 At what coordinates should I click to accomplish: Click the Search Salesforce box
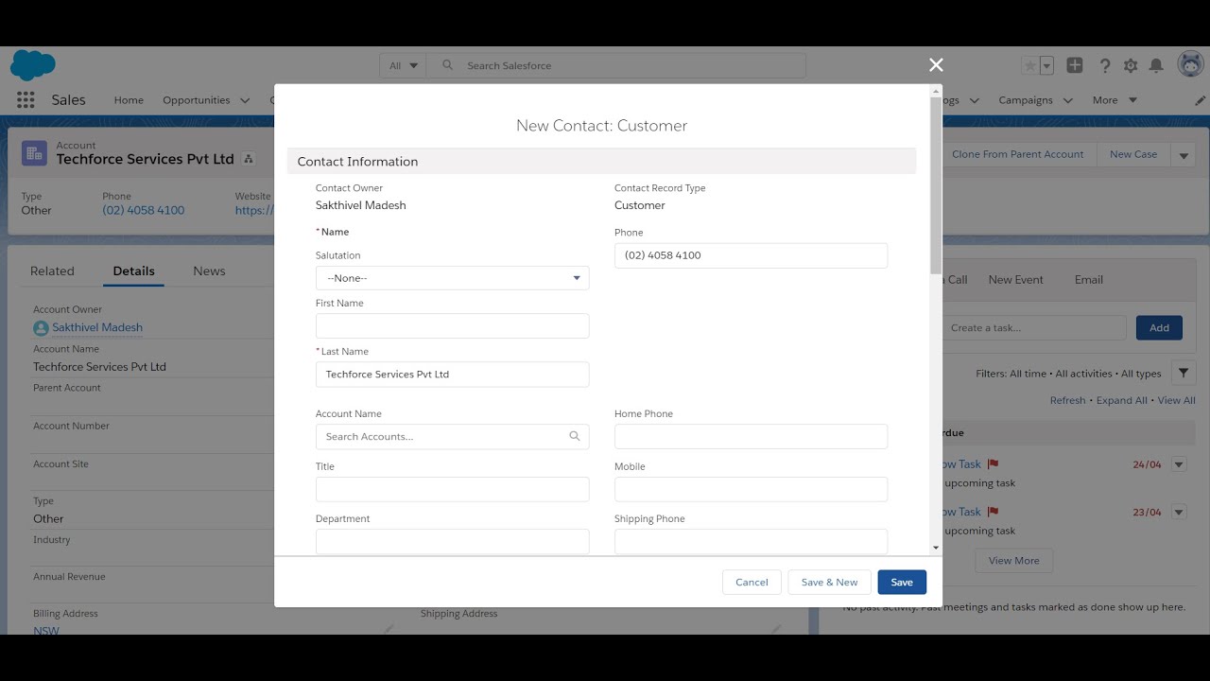point(616,65)
